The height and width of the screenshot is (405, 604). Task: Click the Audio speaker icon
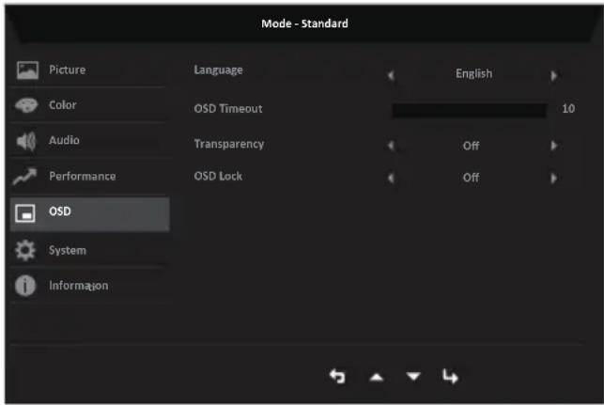[x=26, y=141]
